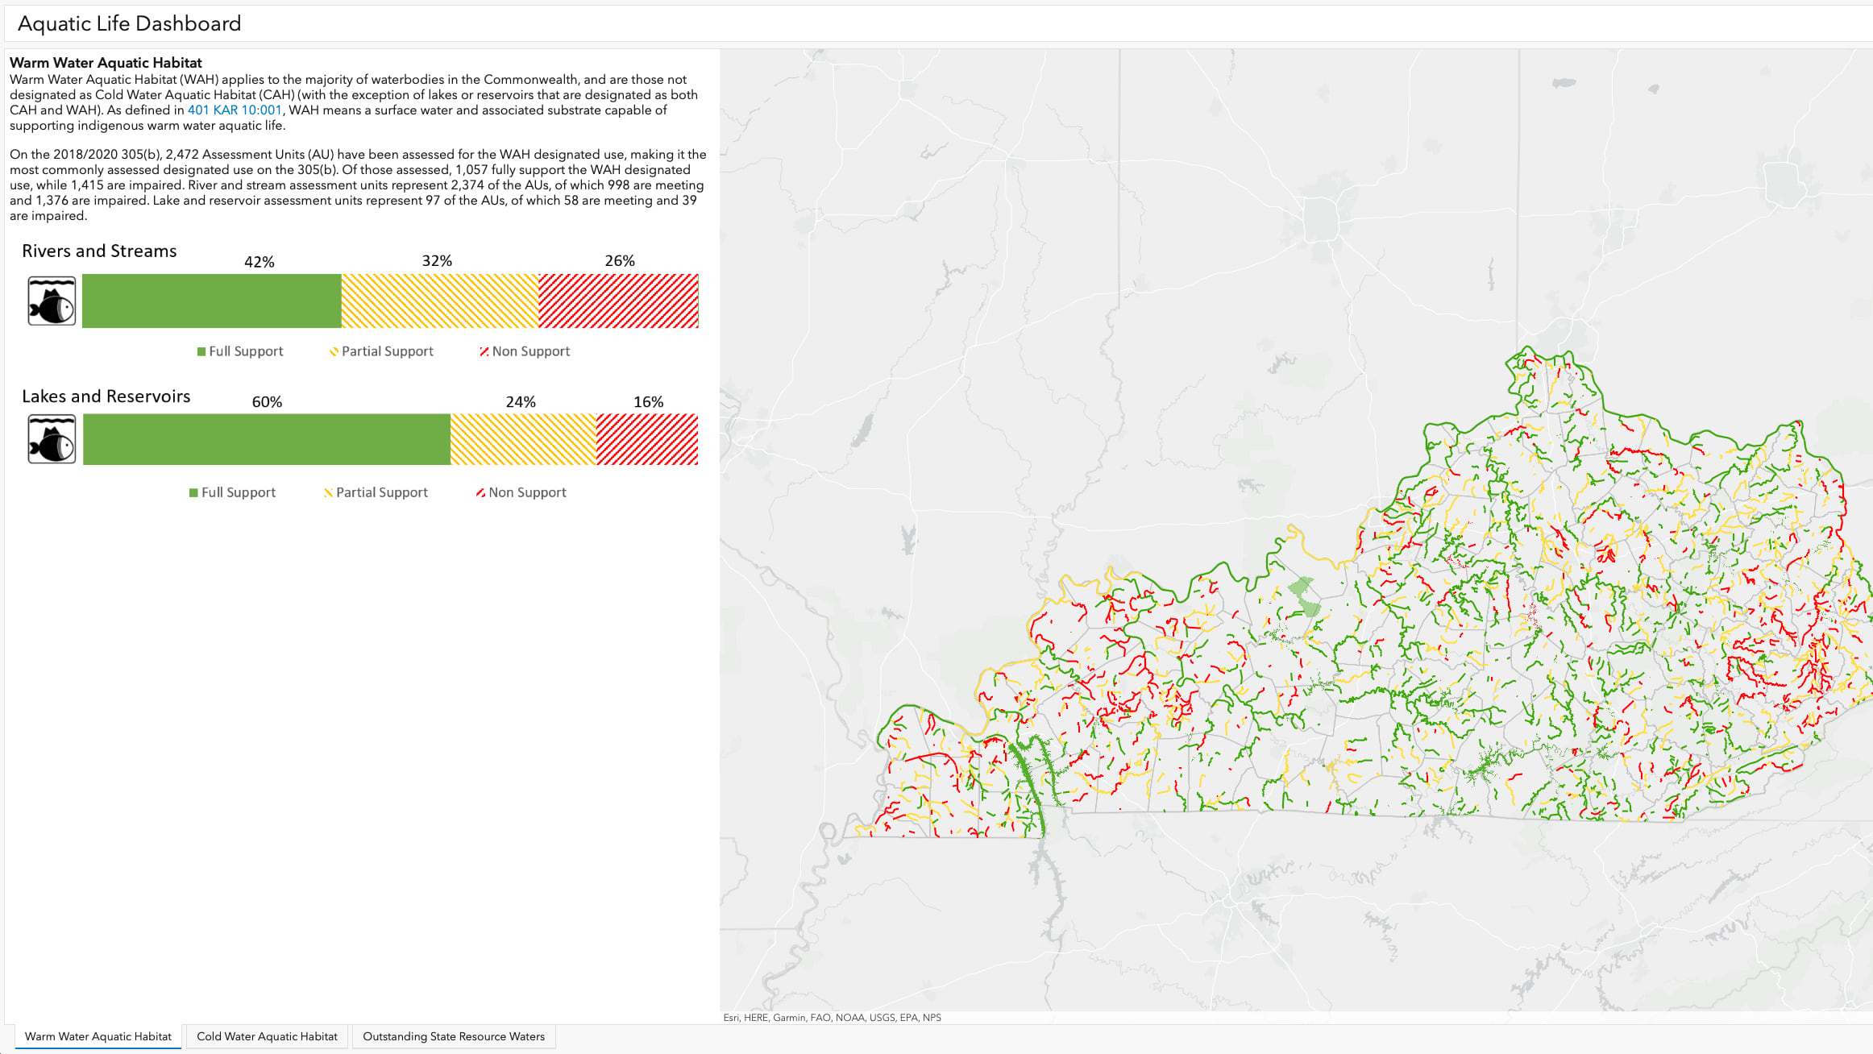Click the Esri attribution text below map
The height and width of the screenshot is (1054, 1873).
832,1018
